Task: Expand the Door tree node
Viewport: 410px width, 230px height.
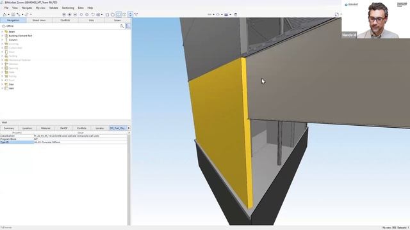Action: (3, 52)
